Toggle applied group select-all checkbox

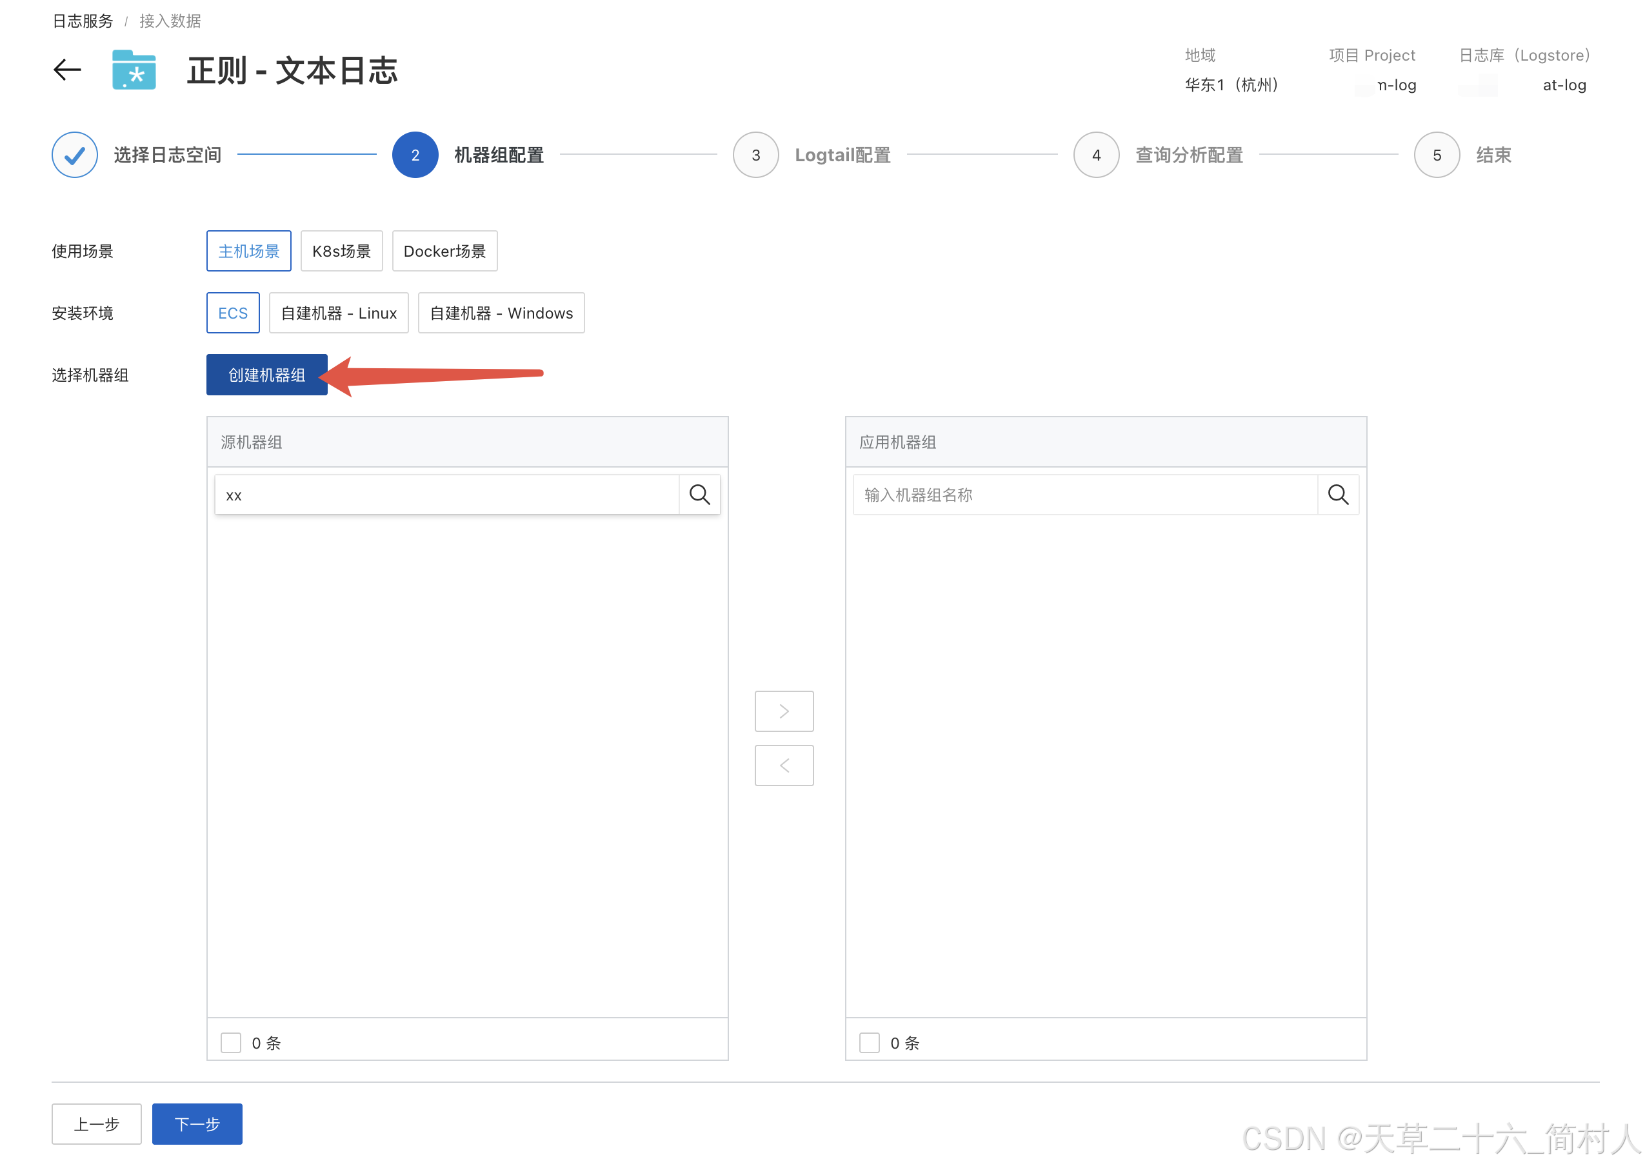pos(869,1043)
